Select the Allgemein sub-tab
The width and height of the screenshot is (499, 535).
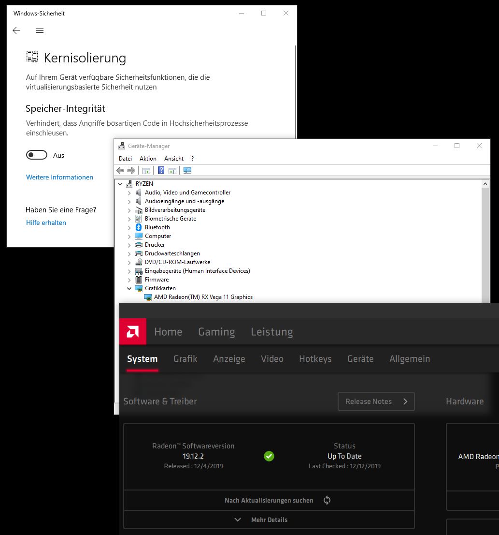(x=410, y=358)
